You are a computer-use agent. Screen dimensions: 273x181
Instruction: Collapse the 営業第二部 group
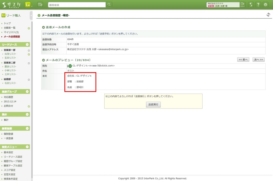pos(29,63)
